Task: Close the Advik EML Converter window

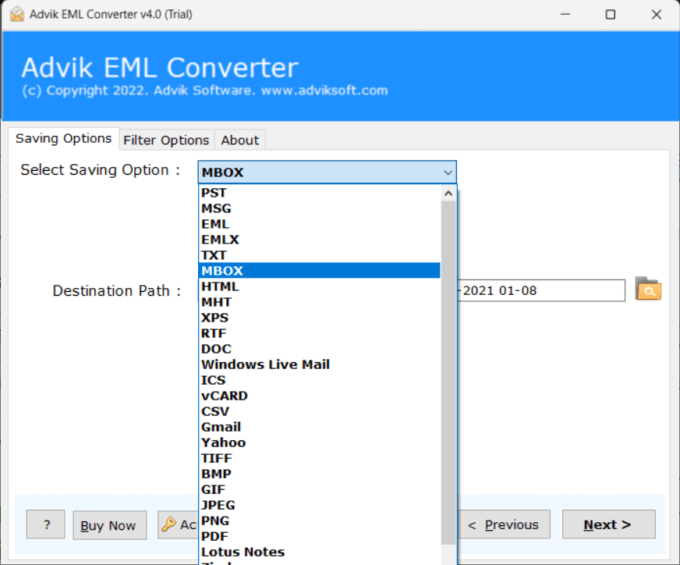Action: tap(656, 14)
